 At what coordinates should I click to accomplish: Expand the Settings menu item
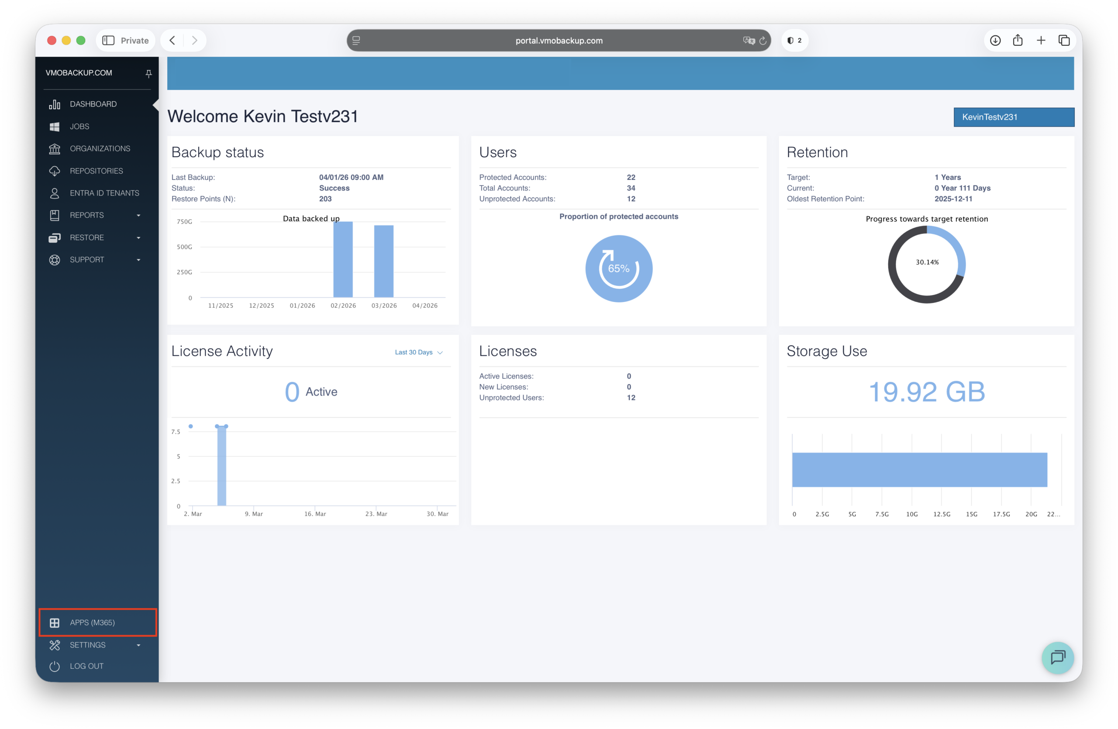(x=88, y=644)
